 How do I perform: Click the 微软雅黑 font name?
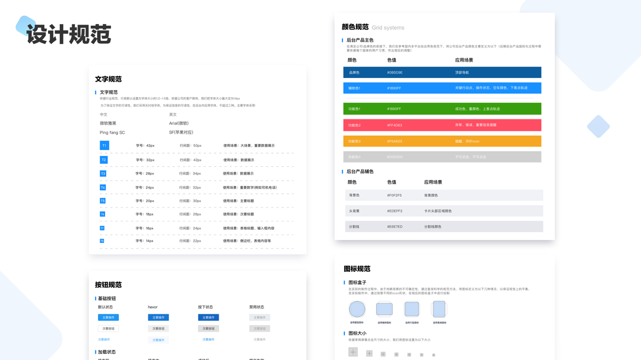coord(108,123)
